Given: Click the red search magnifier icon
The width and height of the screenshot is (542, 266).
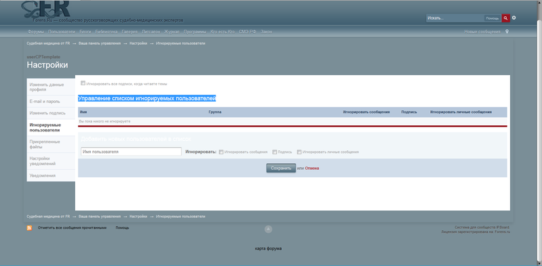Looking at the screenshot, I should [505, 18].
